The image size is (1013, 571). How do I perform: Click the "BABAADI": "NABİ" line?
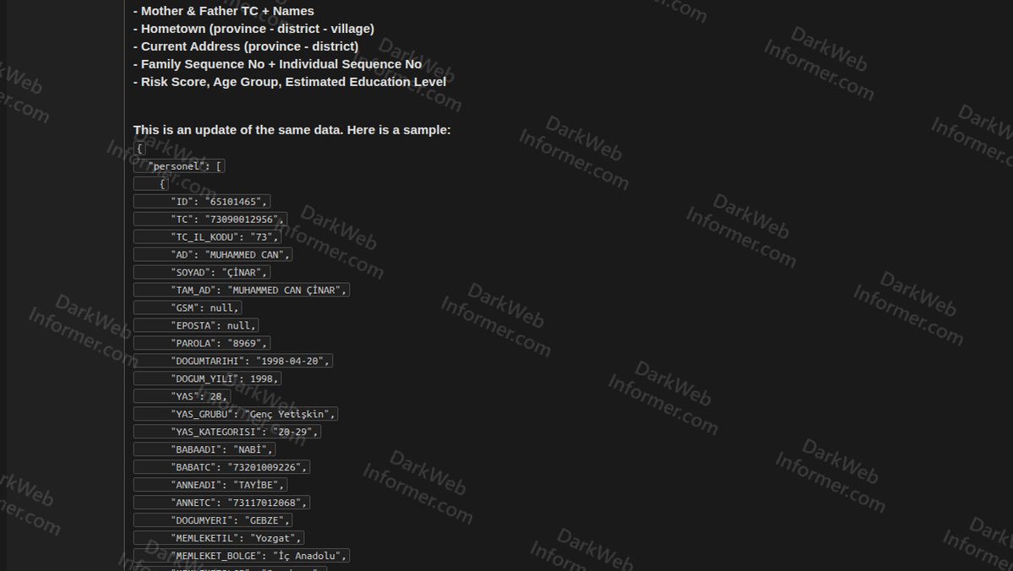click(x=204, y=449)
